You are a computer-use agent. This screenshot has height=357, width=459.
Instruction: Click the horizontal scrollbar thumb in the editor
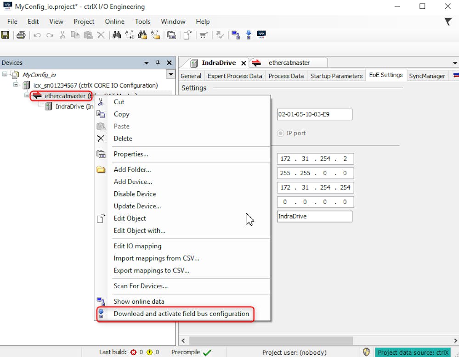[271, 340]
